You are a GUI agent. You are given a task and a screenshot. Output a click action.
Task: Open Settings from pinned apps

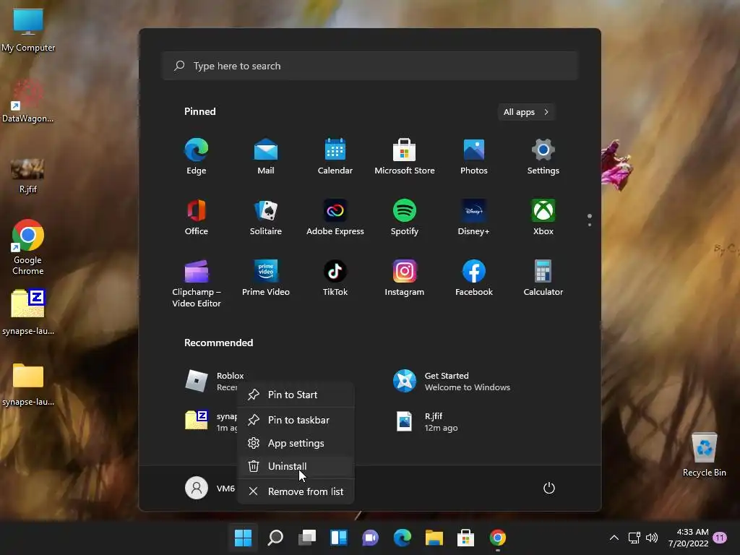(x=543, y=157)
